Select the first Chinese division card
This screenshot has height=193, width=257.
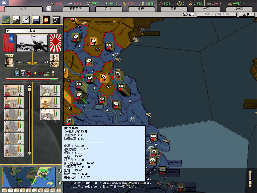[14, 90]
